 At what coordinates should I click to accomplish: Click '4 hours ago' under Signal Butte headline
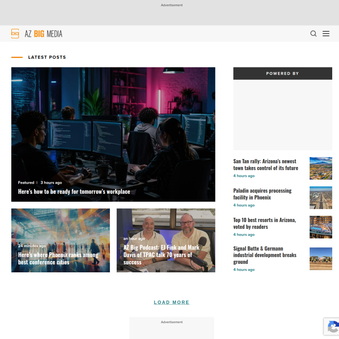click(244, 270)
